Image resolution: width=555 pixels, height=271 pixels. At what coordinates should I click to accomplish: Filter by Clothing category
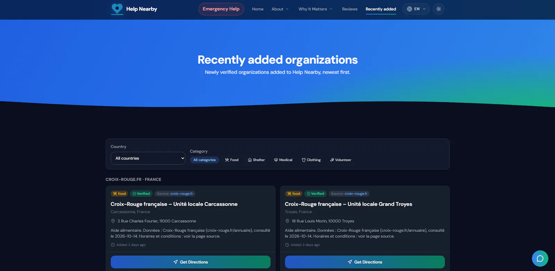(311, 160)
